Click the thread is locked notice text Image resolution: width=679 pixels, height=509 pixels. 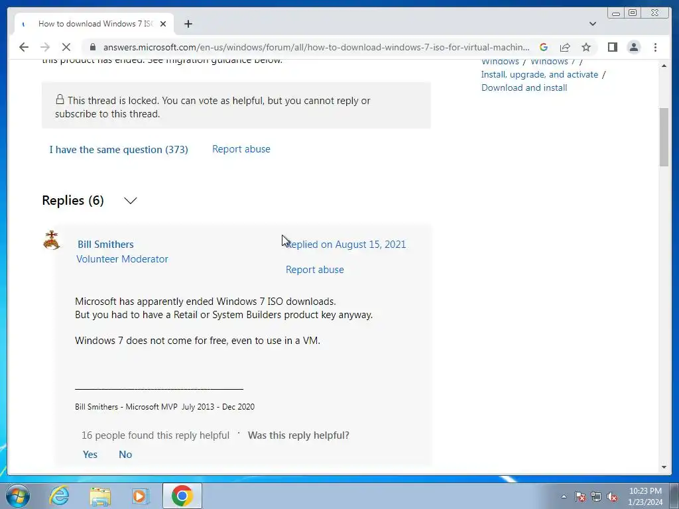[213, 107]
